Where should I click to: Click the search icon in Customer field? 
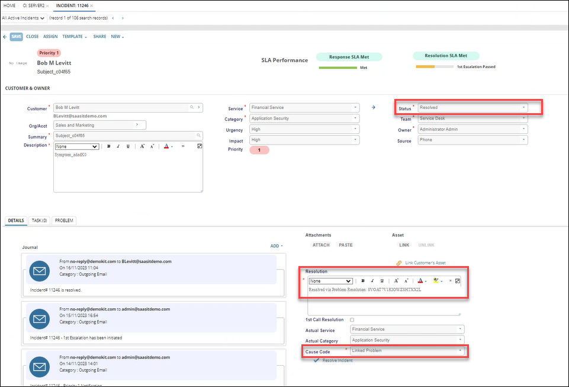point(191,108)
